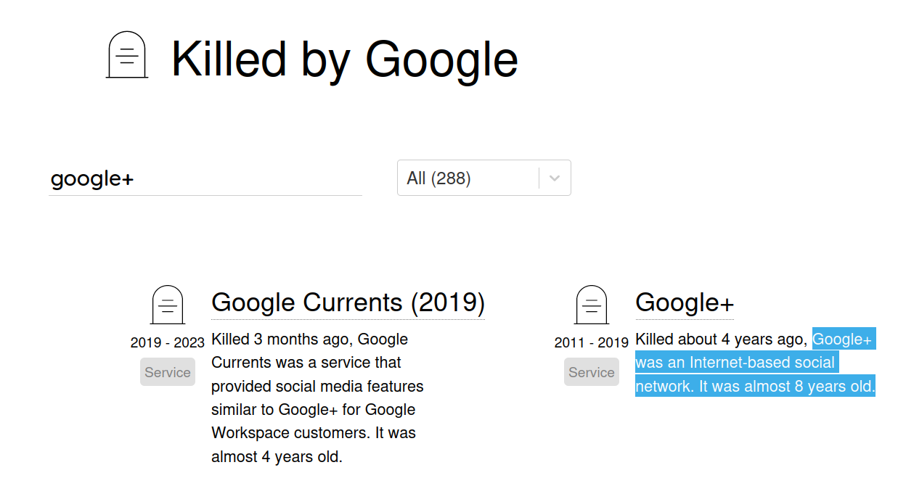This screenshot has height=494, width=906.
Task: Click "provided social media features" description line
Action: pos(317,386)
